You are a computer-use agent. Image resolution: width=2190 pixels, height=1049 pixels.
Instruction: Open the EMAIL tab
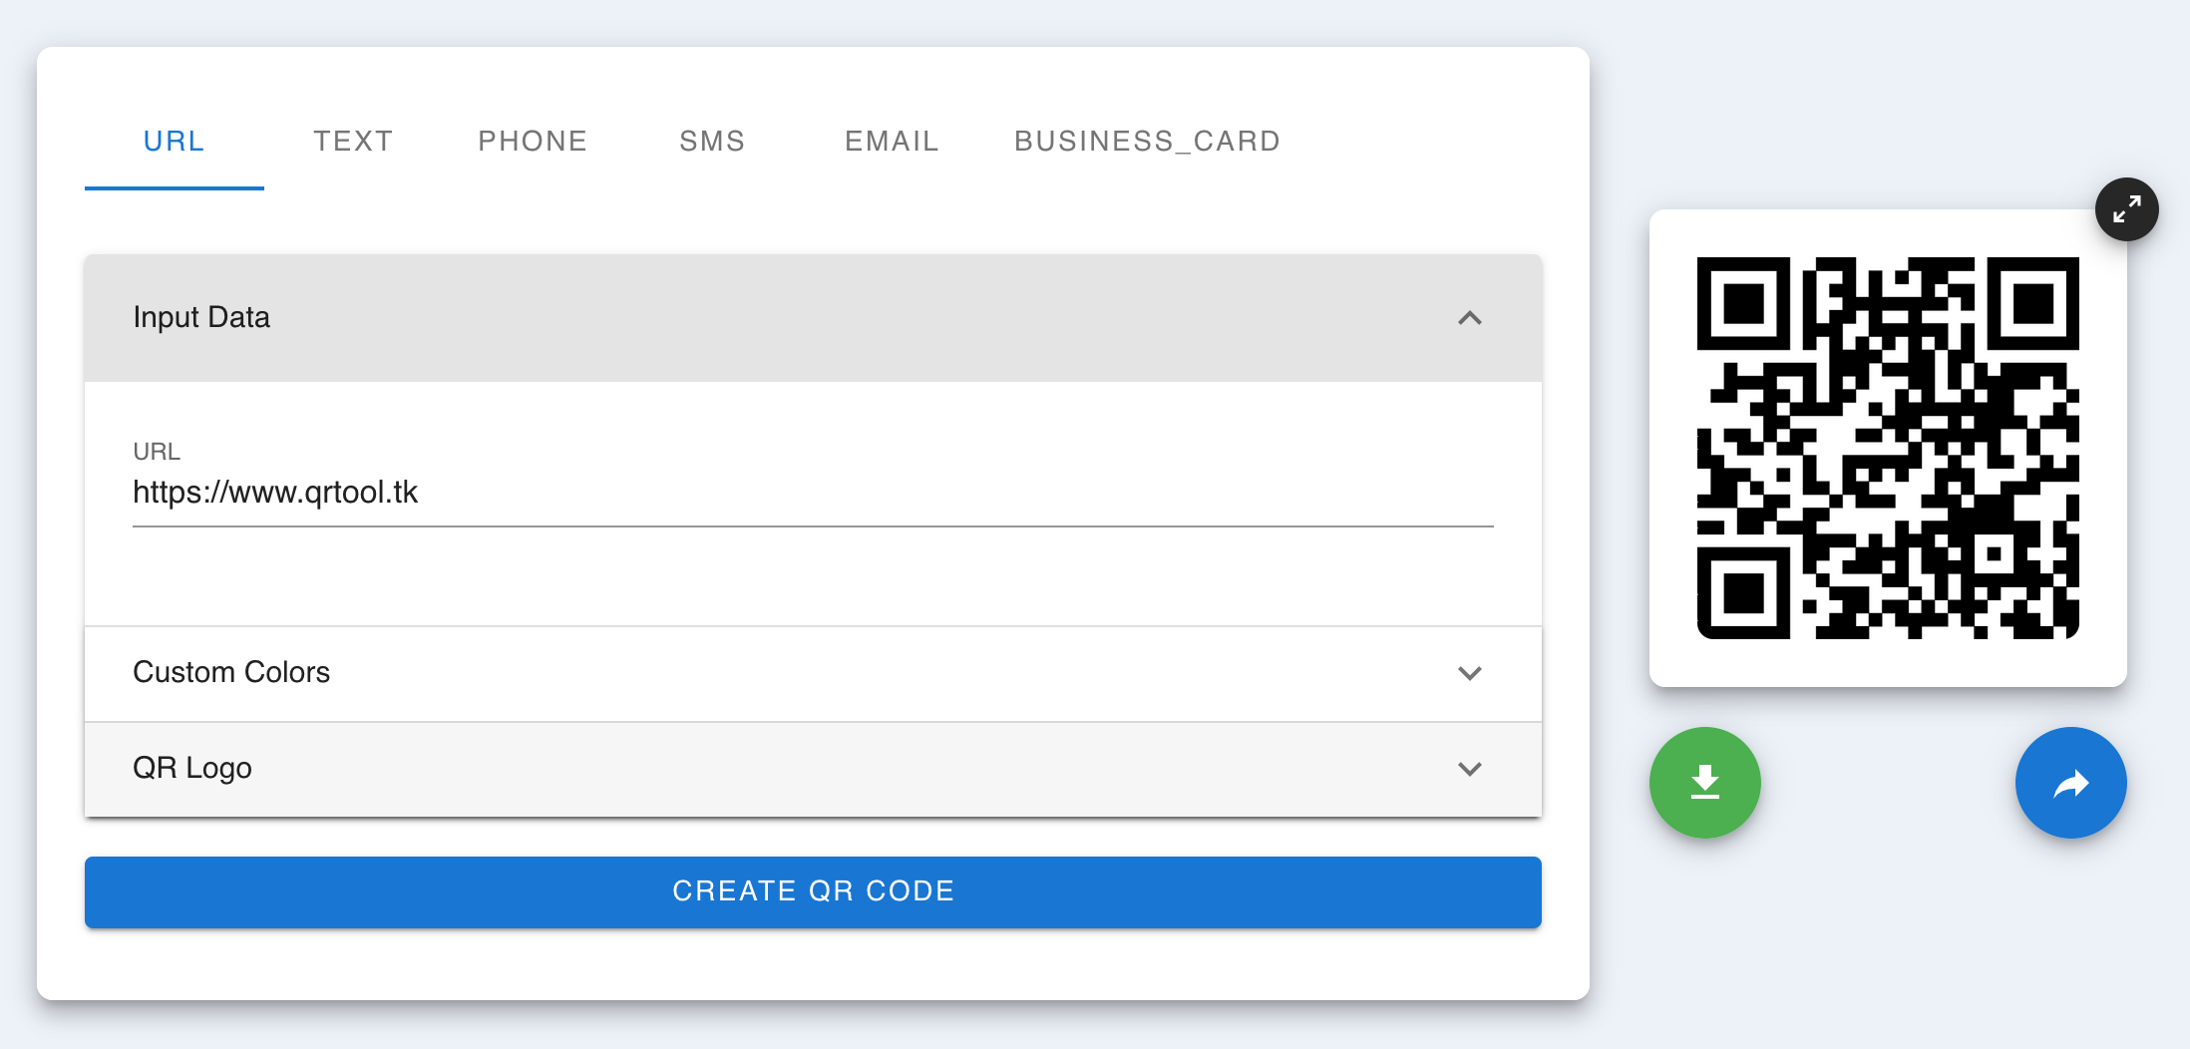(x=893, y=141)
